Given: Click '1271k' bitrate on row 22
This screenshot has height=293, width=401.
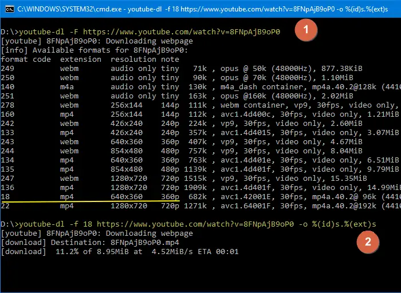Looking at the screenshot, I should tap(195, 206).
